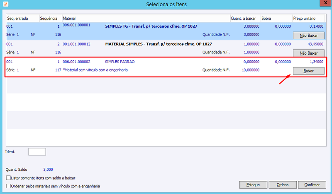Click the Quant. a baixar column header
Screen dimensions: 332x194
245,18
